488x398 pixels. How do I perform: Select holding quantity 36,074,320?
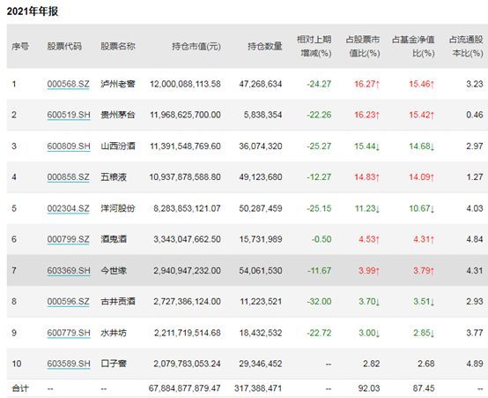261,146
